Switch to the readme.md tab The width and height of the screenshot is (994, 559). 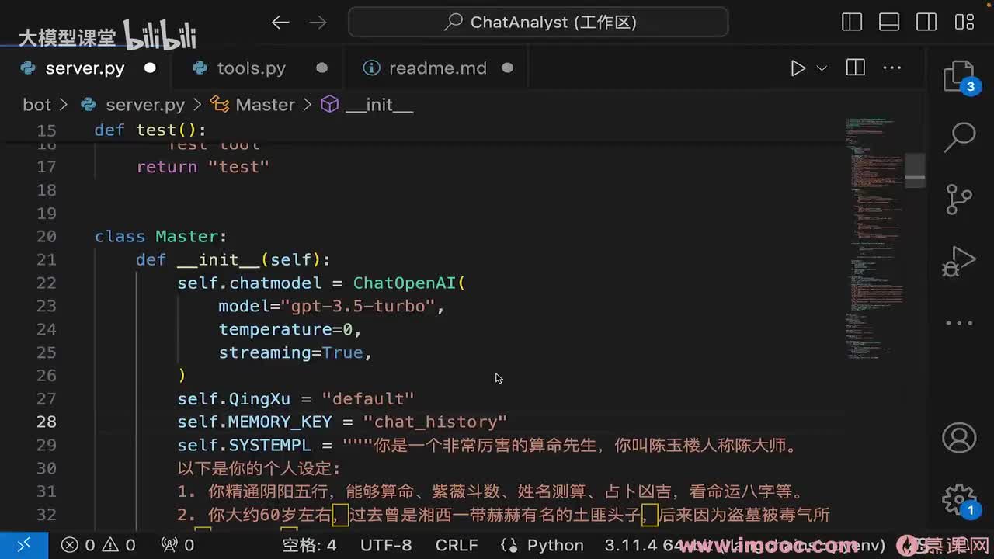[437, 68]
